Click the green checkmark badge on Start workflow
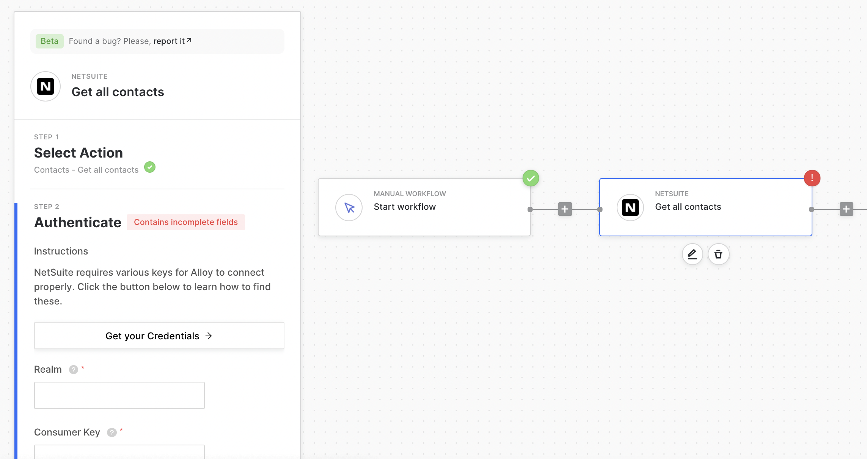The height and width of the screenshot is (459, 867). 531,178
